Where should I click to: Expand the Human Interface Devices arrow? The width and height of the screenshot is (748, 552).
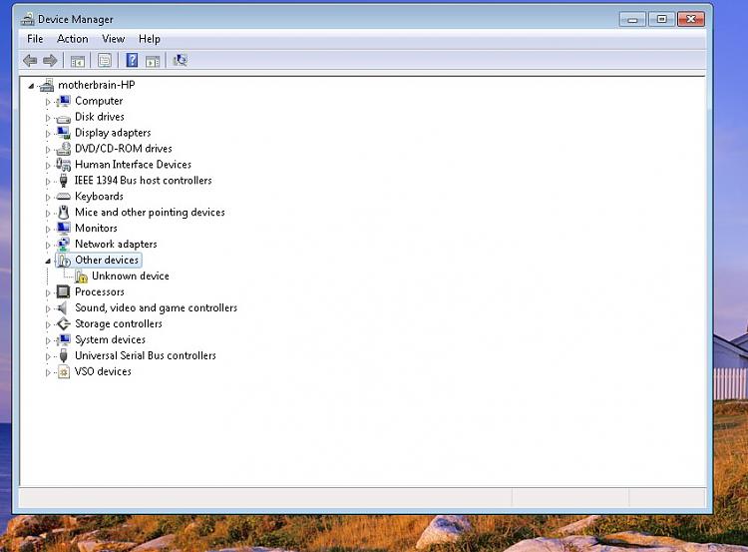(x=48, y=166)
